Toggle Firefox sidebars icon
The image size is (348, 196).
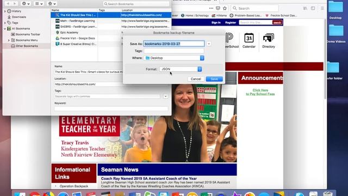point(313,8)
